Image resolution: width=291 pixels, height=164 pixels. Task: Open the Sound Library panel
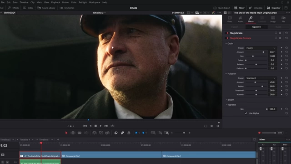pyautogui.click(x=46, y=8)
